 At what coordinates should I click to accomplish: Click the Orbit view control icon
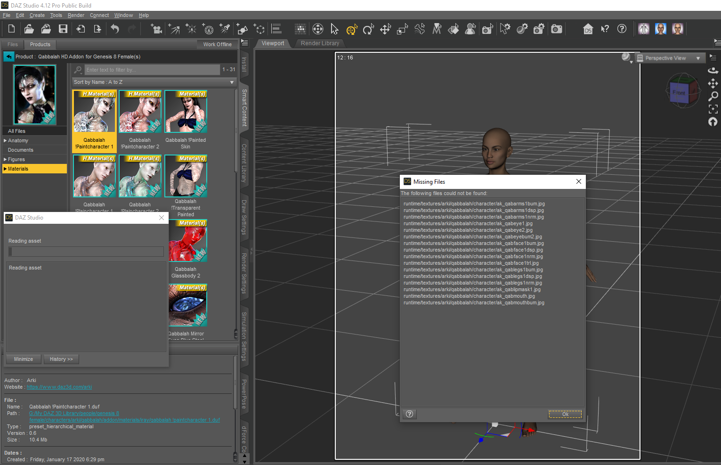coord(713,71)
